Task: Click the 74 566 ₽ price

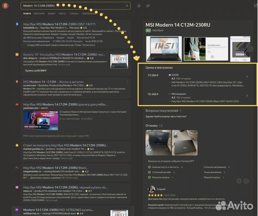Action: 153,75
